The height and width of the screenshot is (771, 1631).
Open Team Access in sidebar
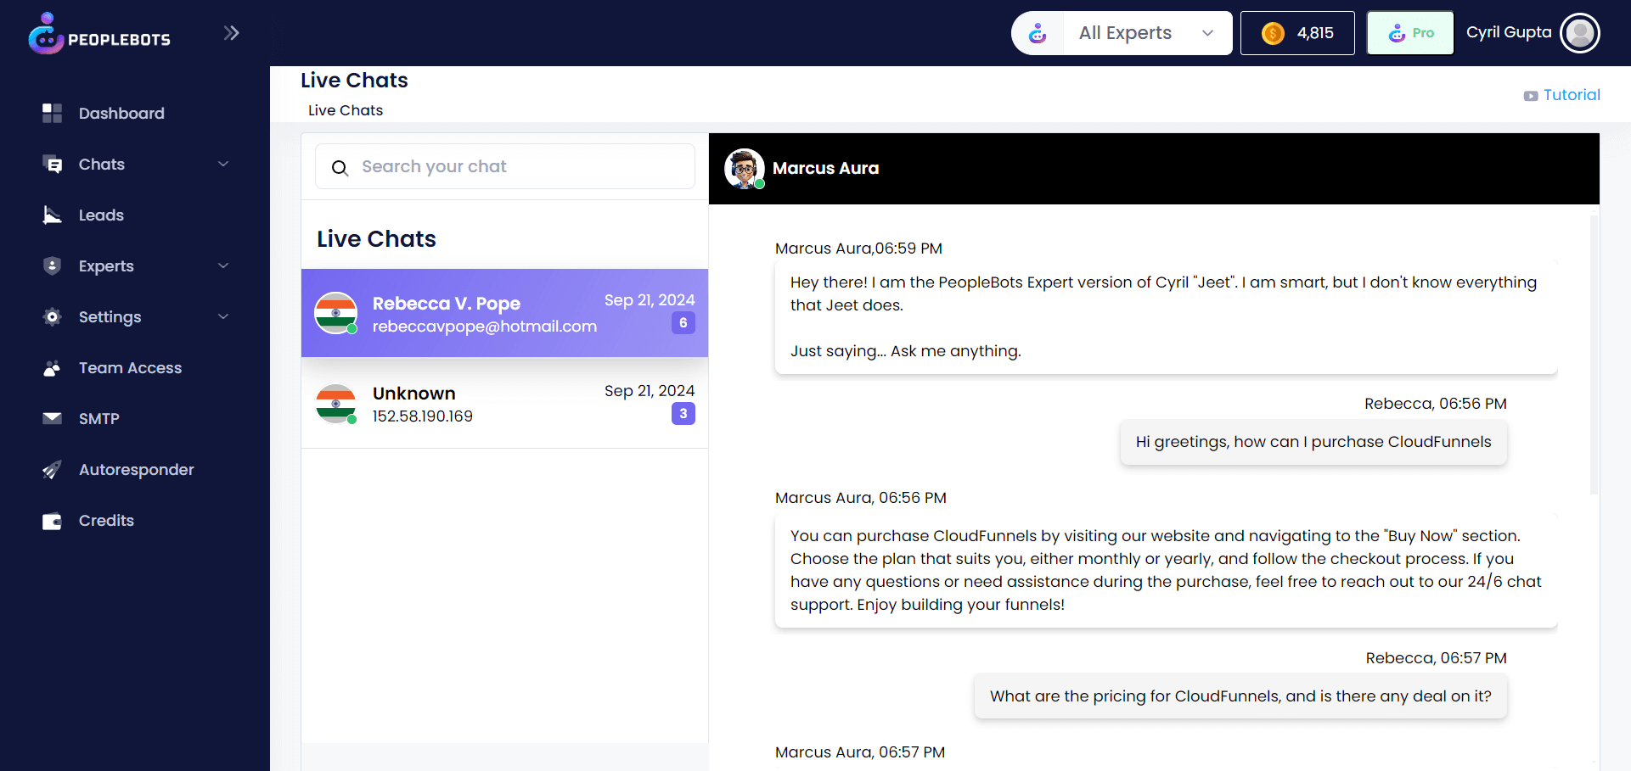(130, 367)
